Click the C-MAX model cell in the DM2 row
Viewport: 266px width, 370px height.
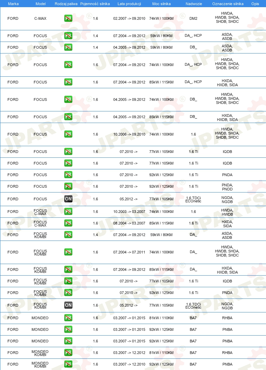tap(40, 18)
